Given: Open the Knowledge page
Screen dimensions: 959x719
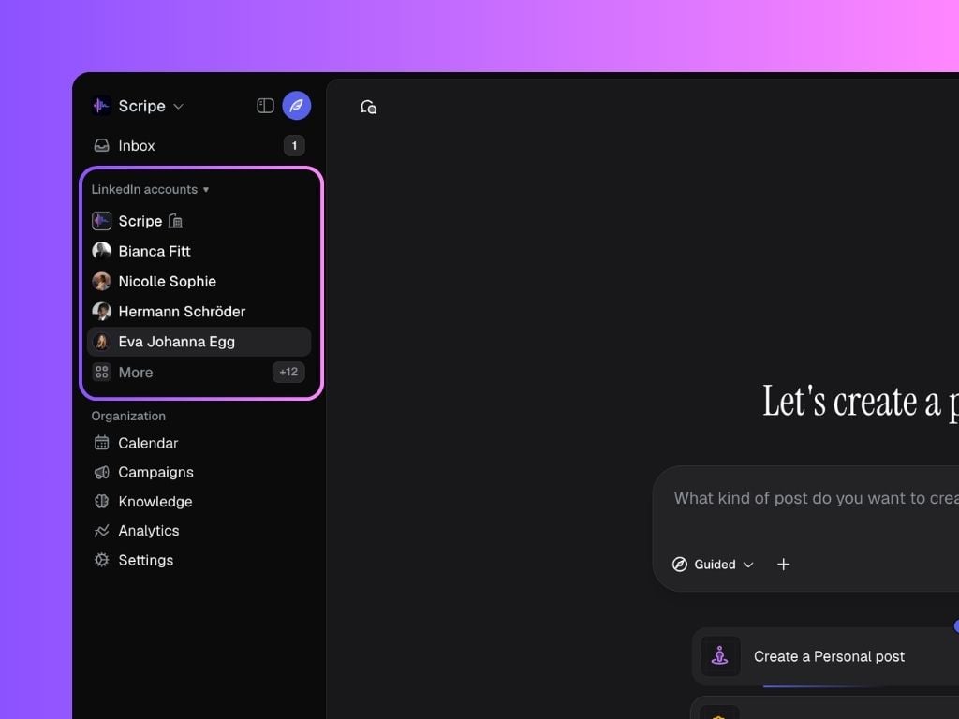Looking at the screenshot, I should pyautogui.click(x=199, y=502).
